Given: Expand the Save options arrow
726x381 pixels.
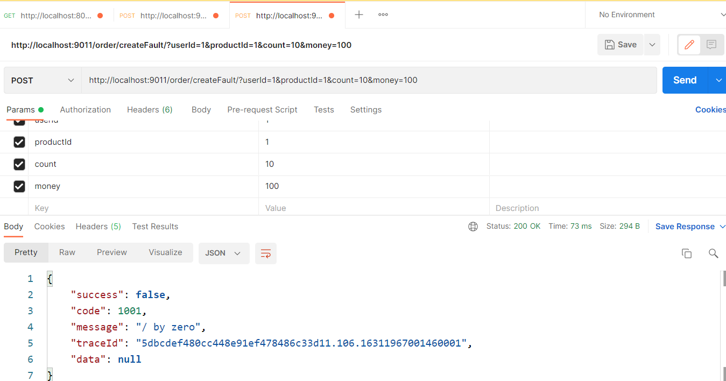Looking at the screenshot, I should (x=652, y=45).
